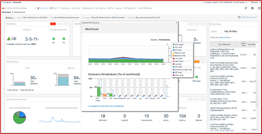Click the Resource Breakdown pie chart
The width and height of the screenshot is (262, 134).
19,117
